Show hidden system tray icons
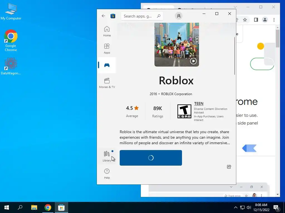 pos(235,207)
